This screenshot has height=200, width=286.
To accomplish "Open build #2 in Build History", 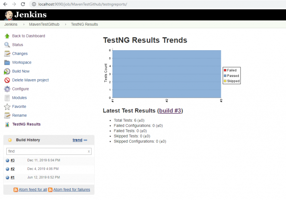I will (13, 169).
